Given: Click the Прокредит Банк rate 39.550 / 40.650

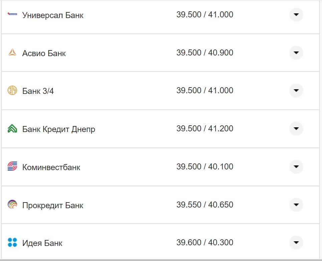Looking at the screenshot, I should (x=205, y=205).
